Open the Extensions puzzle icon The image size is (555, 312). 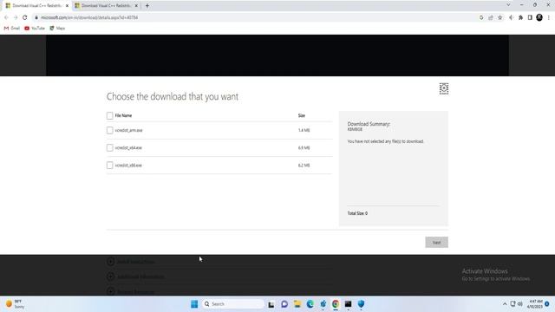(x=520, y=17)
